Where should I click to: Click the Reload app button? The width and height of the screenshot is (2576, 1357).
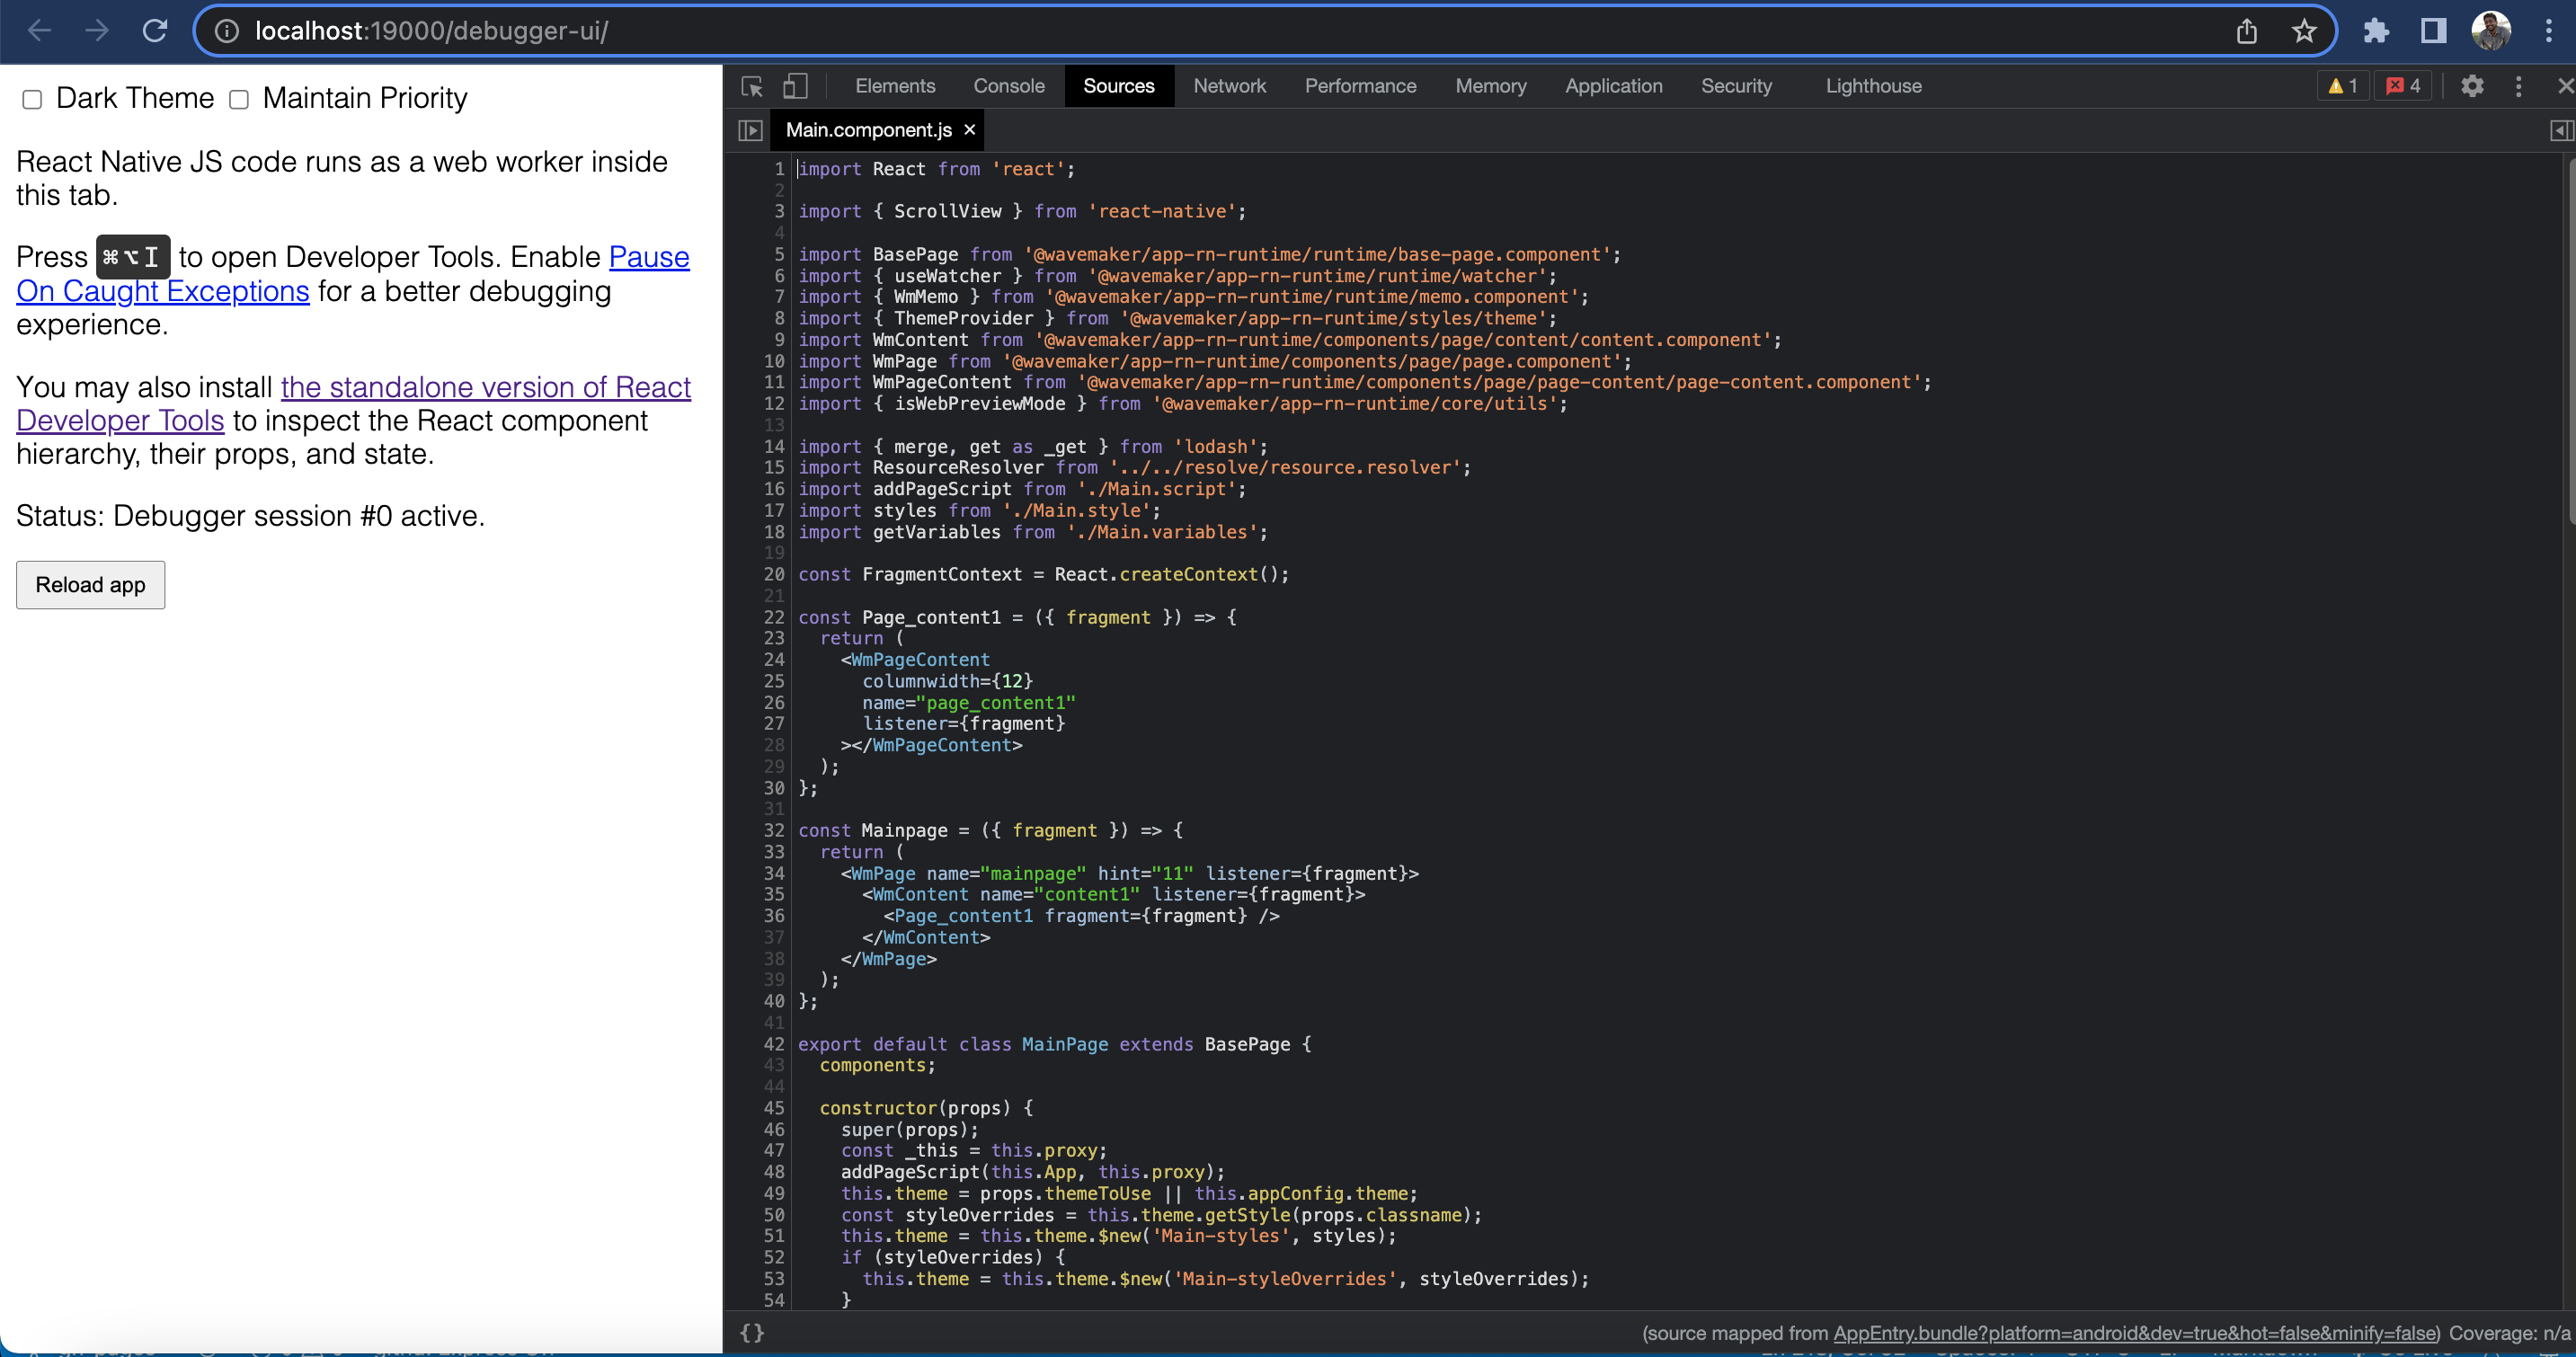pos(90,585)
